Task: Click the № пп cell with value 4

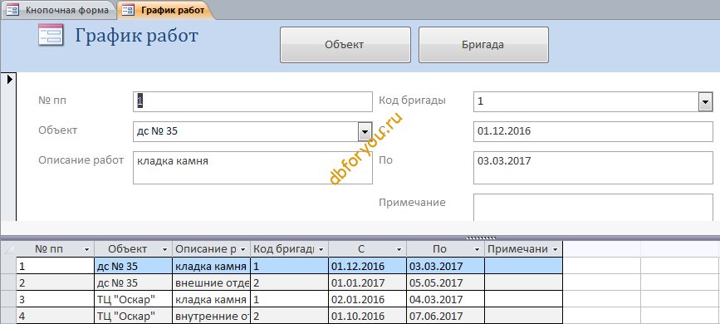Action: click(x=55, y=317)
